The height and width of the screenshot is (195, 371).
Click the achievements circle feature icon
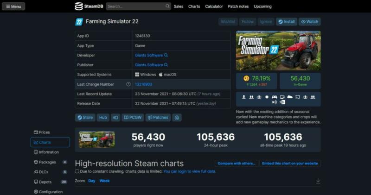267,97
